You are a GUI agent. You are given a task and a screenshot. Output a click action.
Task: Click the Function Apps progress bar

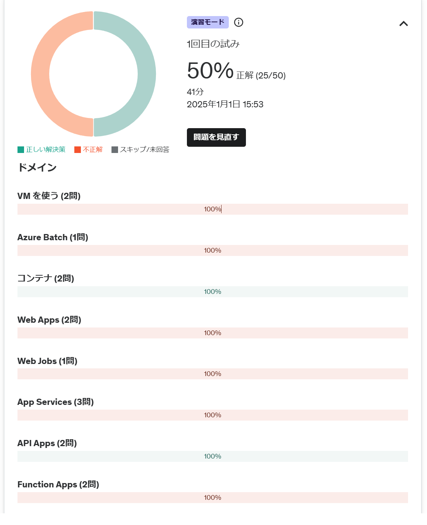[212, 498]
